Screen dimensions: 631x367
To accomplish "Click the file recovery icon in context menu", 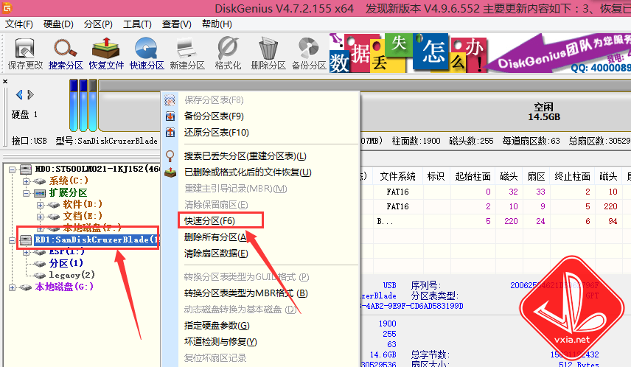I will (x=170, y=172).
